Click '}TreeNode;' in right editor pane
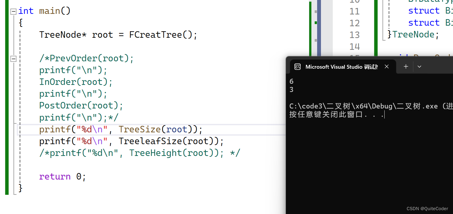 pyautogui.click(x=413, y=34)
